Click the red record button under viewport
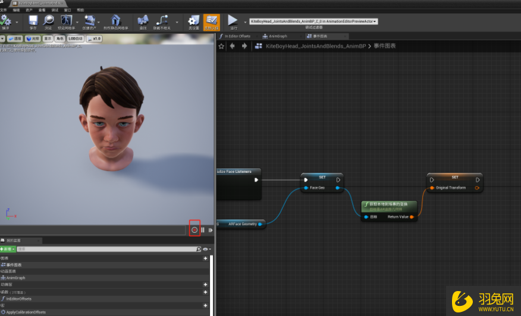The image size is (521, 316). click(x=194, y=230)
